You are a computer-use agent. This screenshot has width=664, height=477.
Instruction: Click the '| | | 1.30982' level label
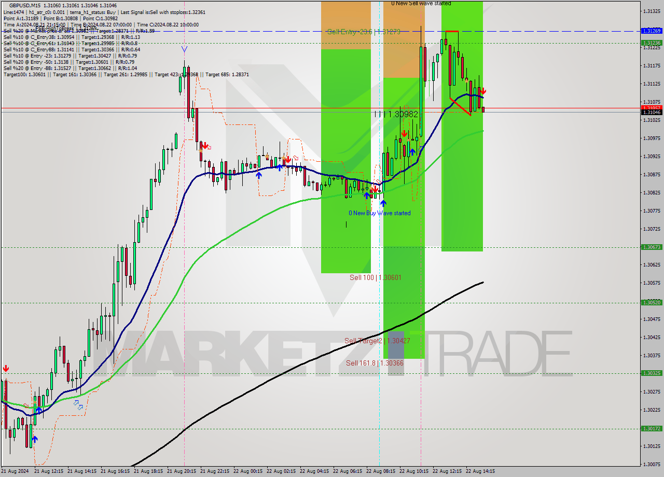tap(396, 114)
